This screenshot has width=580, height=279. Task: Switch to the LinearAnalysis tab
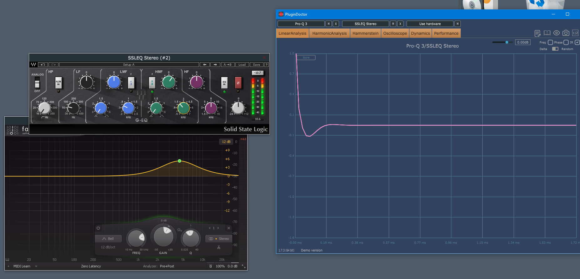[292, 33]
